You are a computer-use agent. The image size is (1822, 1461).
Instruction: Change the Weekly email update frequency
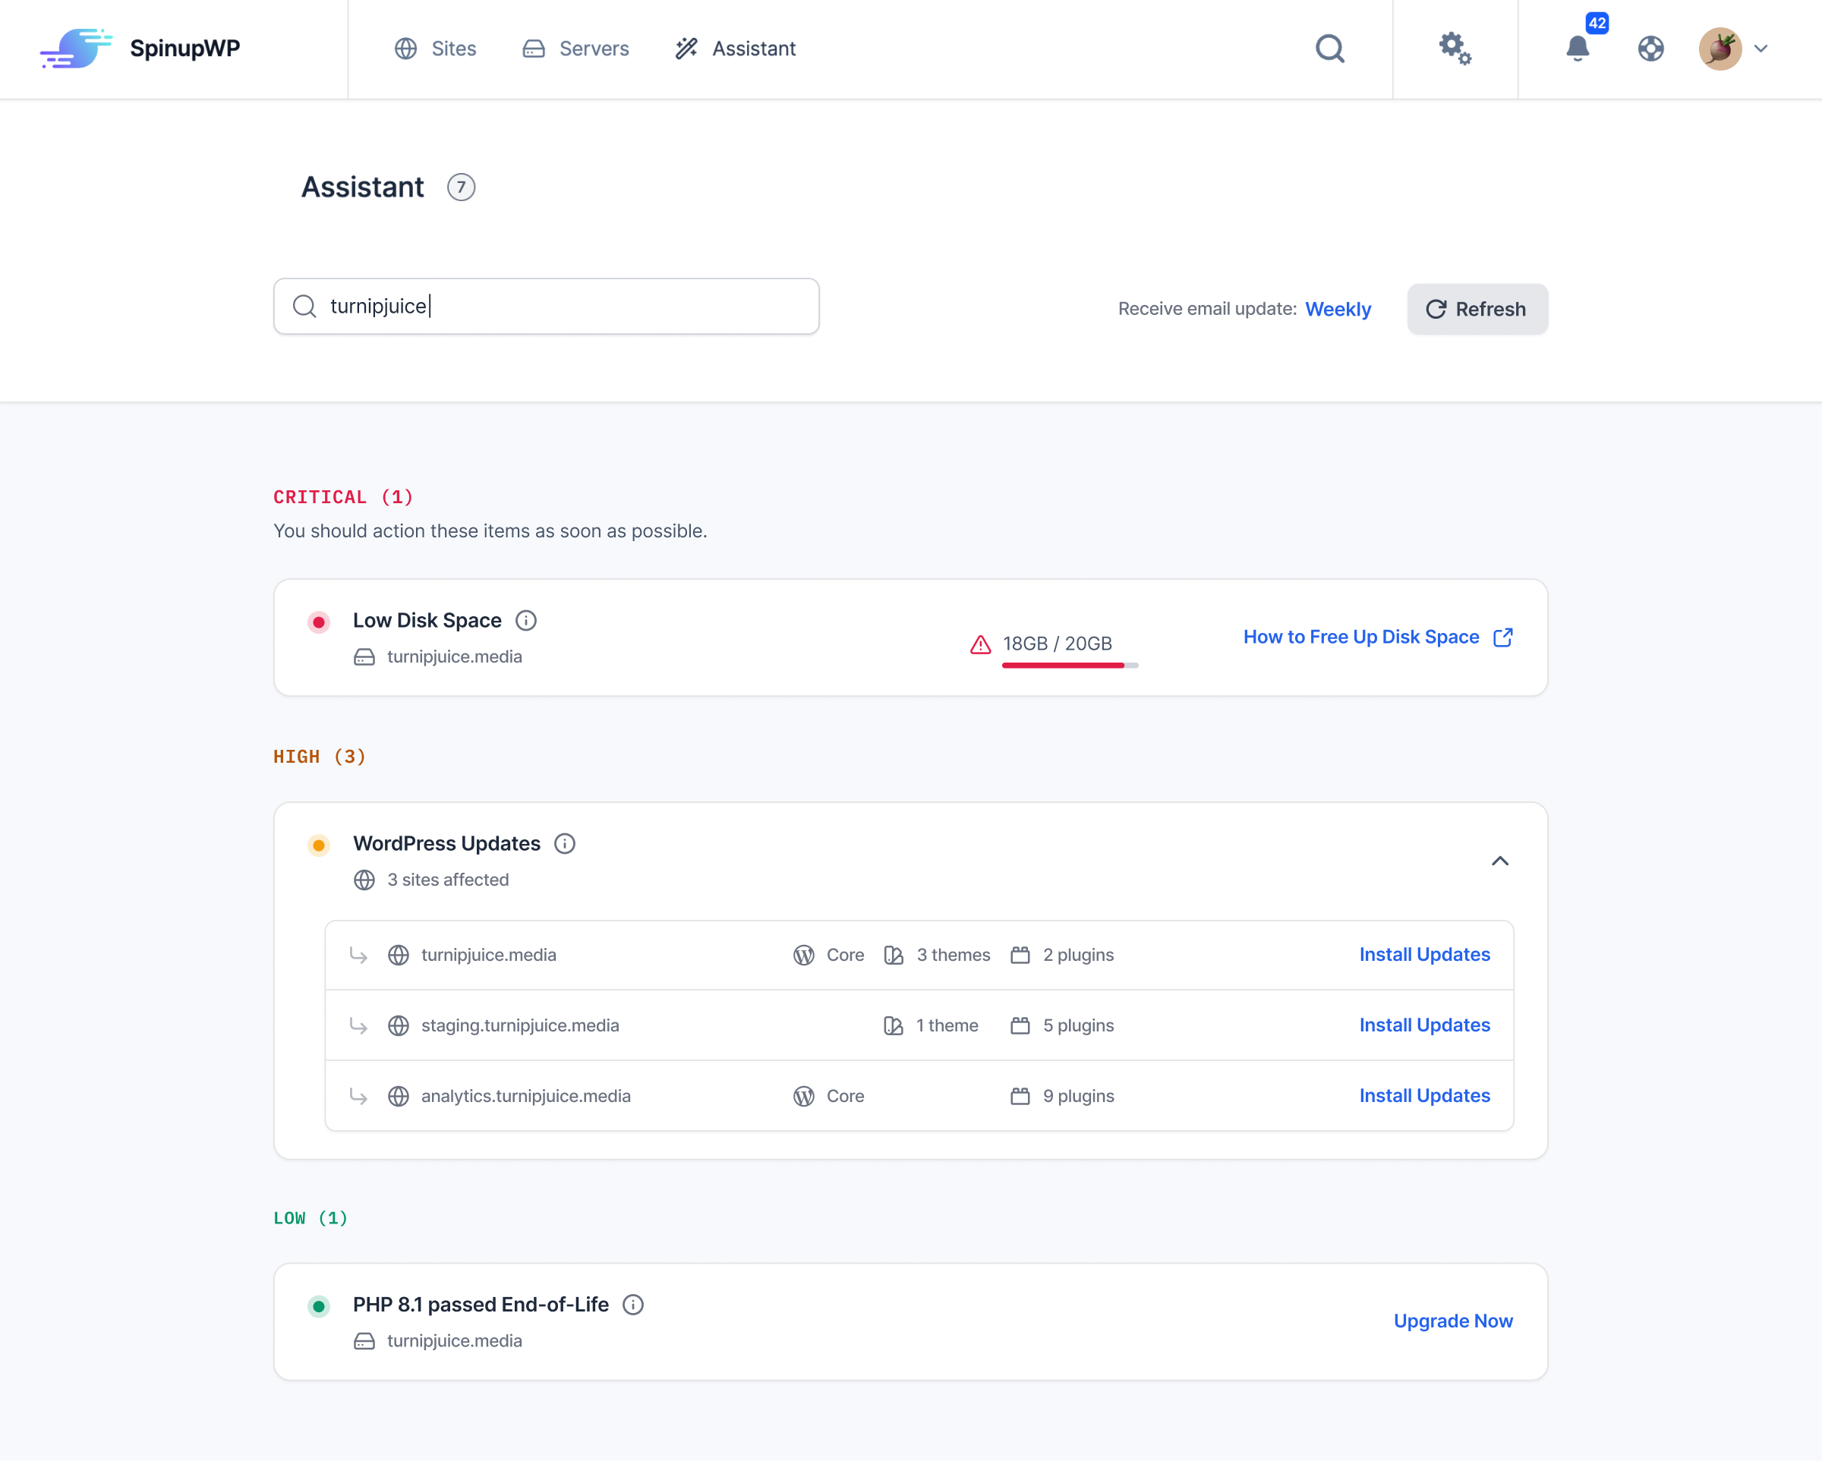tap(1338, 309)
